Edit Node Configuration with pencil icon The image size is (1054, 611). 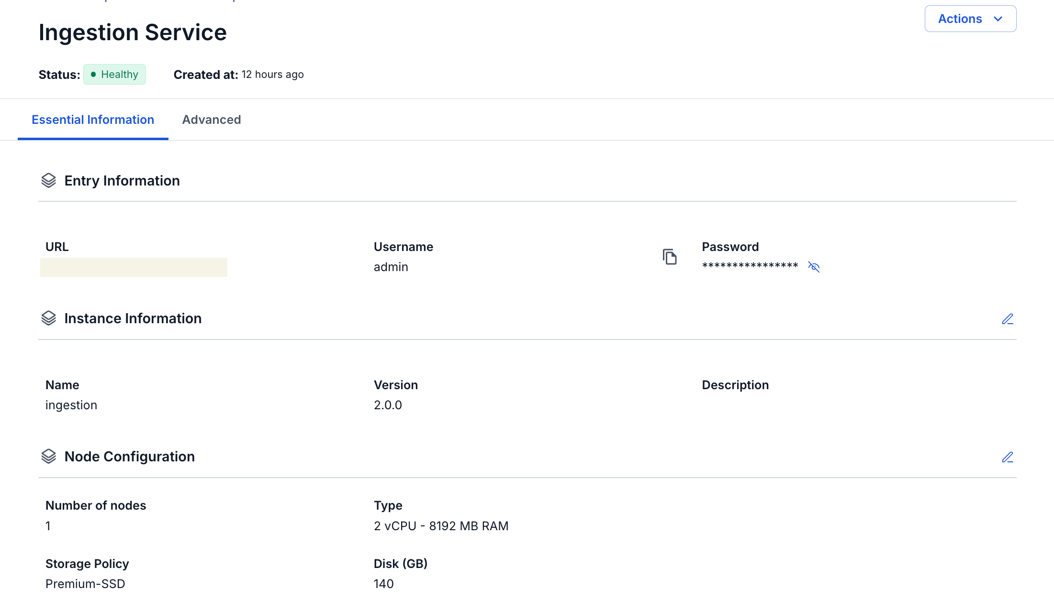pos(1008,457)
